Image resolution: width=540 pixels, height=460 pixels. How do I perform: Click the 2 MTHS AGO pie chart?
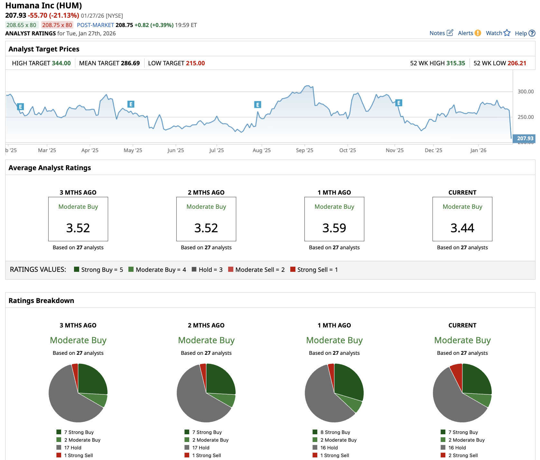coord(206,393)
